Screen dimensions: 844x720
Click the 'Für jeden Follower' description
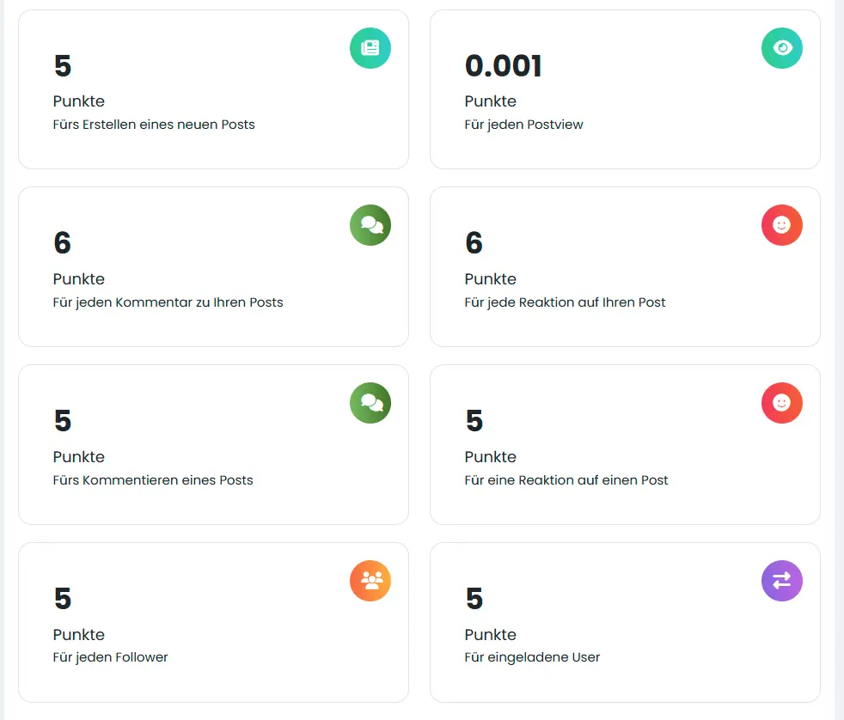(110, 657)
